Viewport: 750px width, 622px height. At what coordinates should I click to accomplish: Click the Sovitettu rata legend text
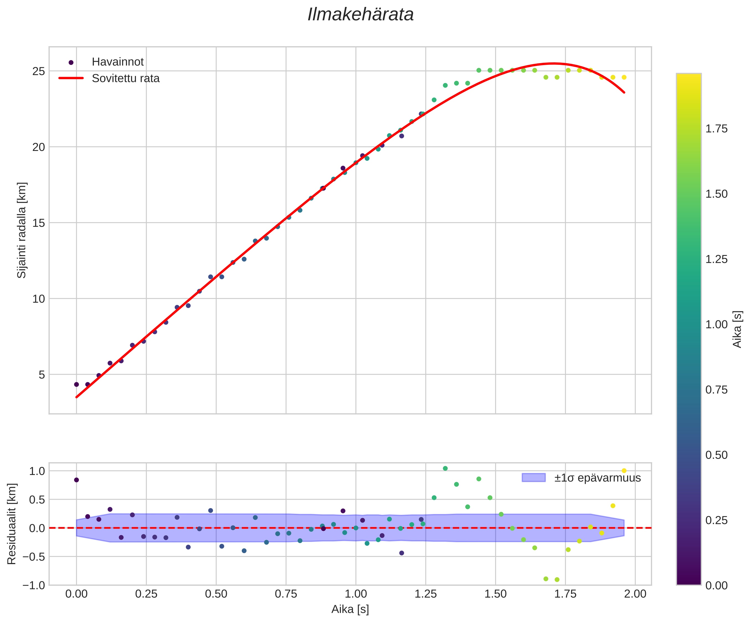[126, 79]
